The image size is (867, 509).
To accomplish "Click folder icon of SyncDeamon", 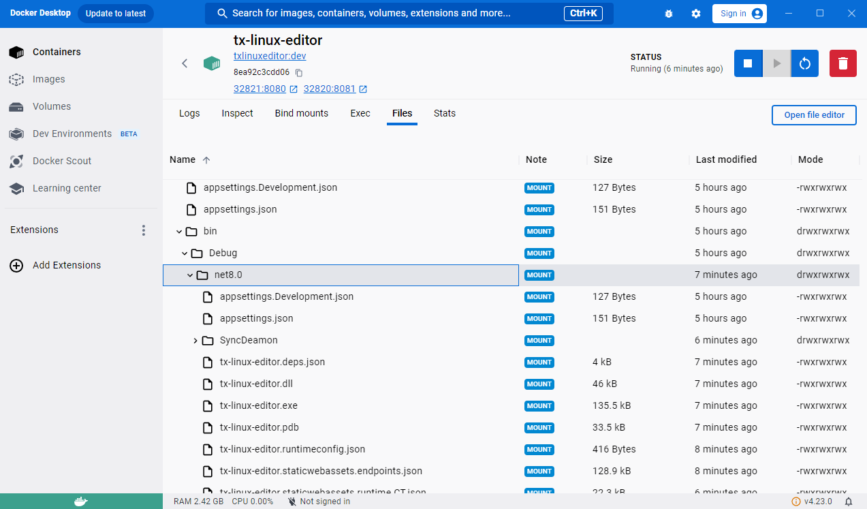I will click(x=208, y=341).
